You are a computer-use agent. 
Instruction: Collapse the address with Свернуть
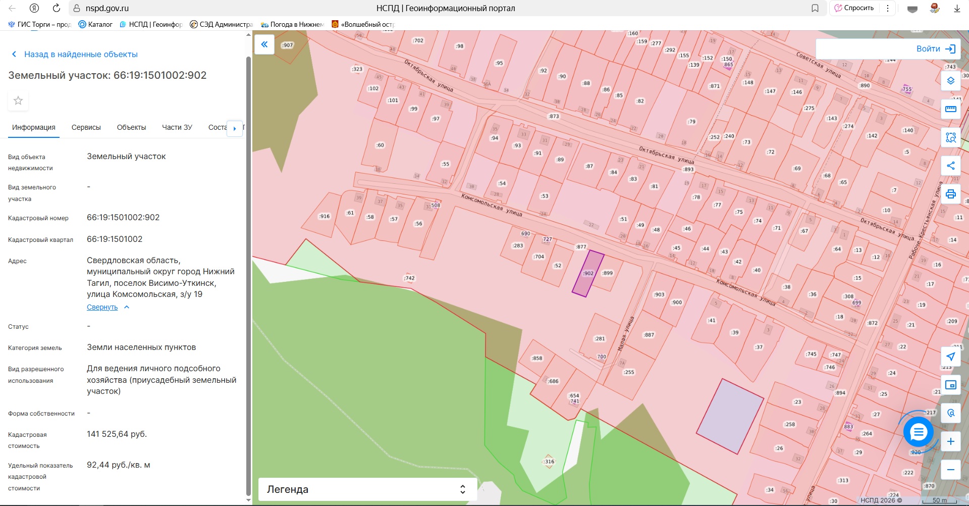pos(102,307)
